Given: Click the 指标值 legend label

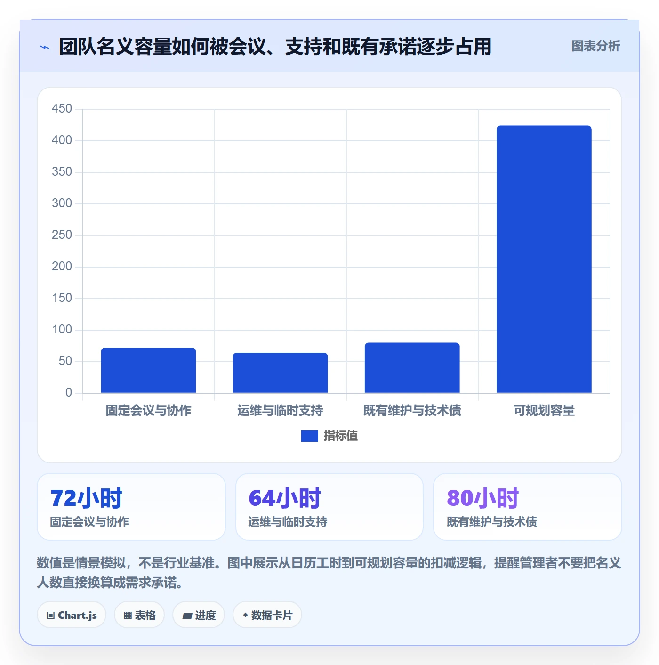Looking at the screenshot, I should 340,436.
